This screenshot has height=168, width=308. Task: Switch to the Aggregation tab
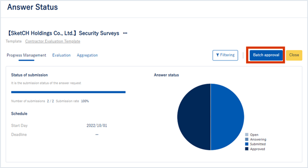87,55
